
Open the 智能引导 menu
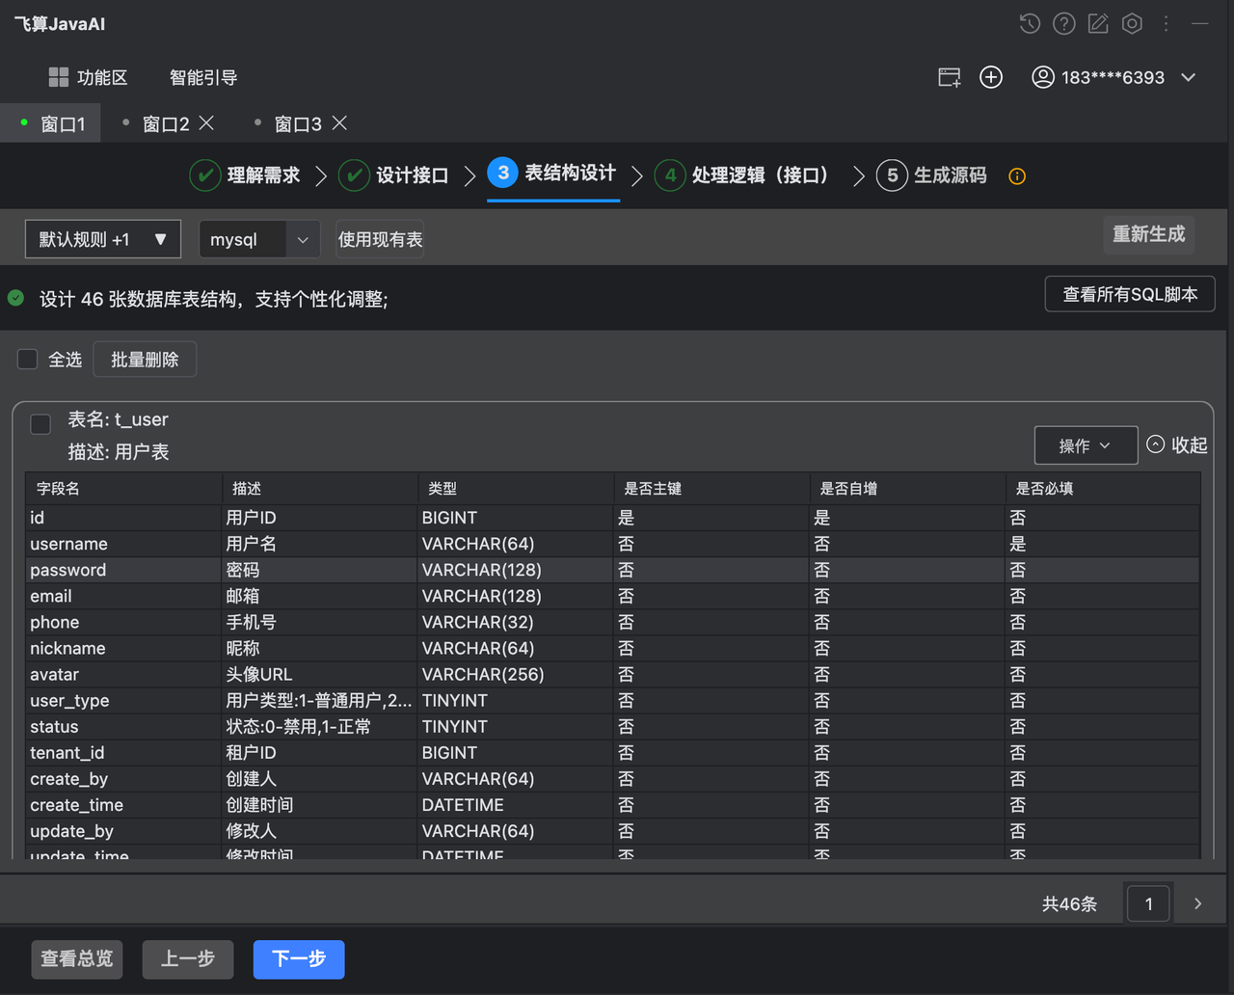(203, 77)
